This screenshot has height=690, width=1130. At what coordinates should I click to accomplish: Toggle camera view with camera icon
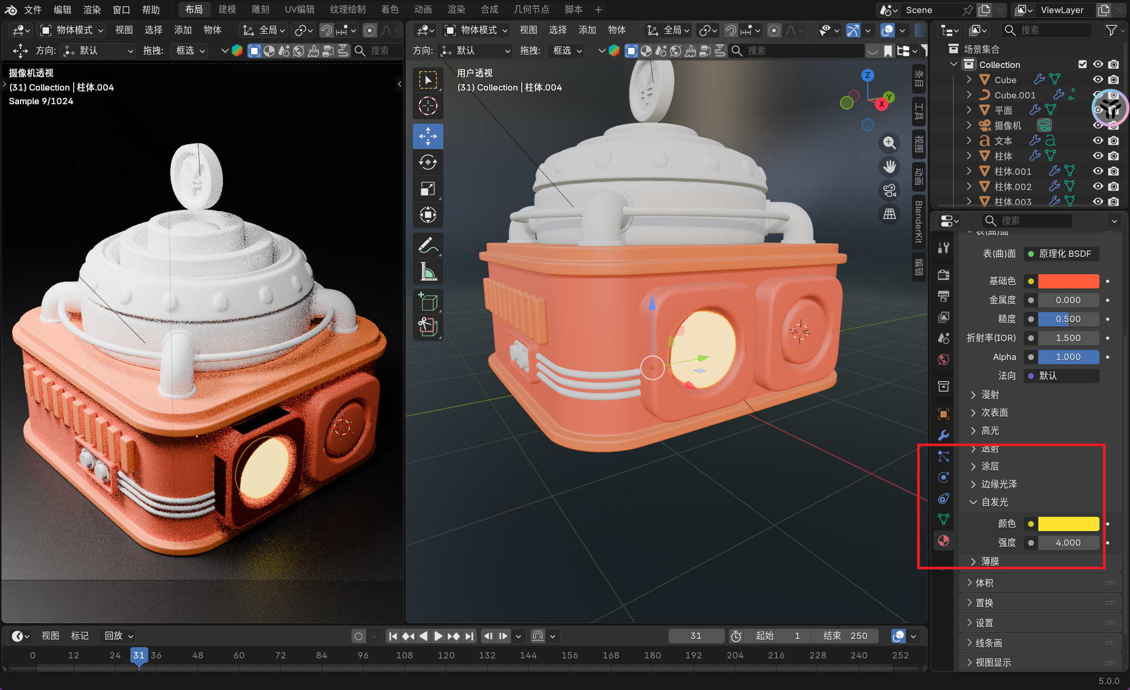point(889,190)
